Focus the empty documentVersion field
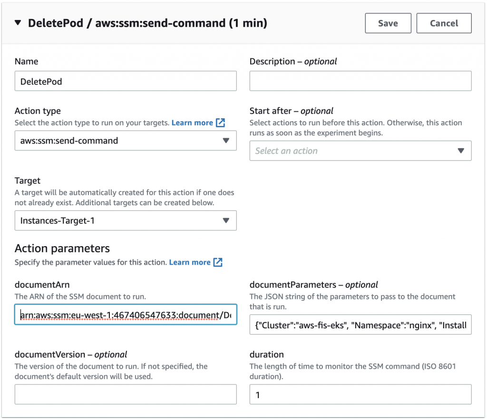 (x=126, y=394)
